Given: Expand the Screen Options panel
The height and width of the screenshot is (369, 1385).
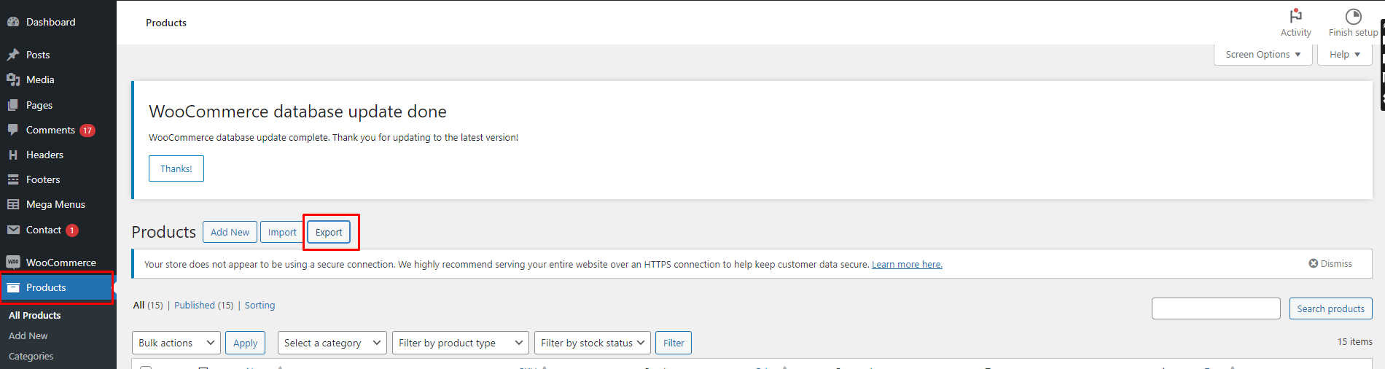Looking at the screenshot, I should point(1263,55).
